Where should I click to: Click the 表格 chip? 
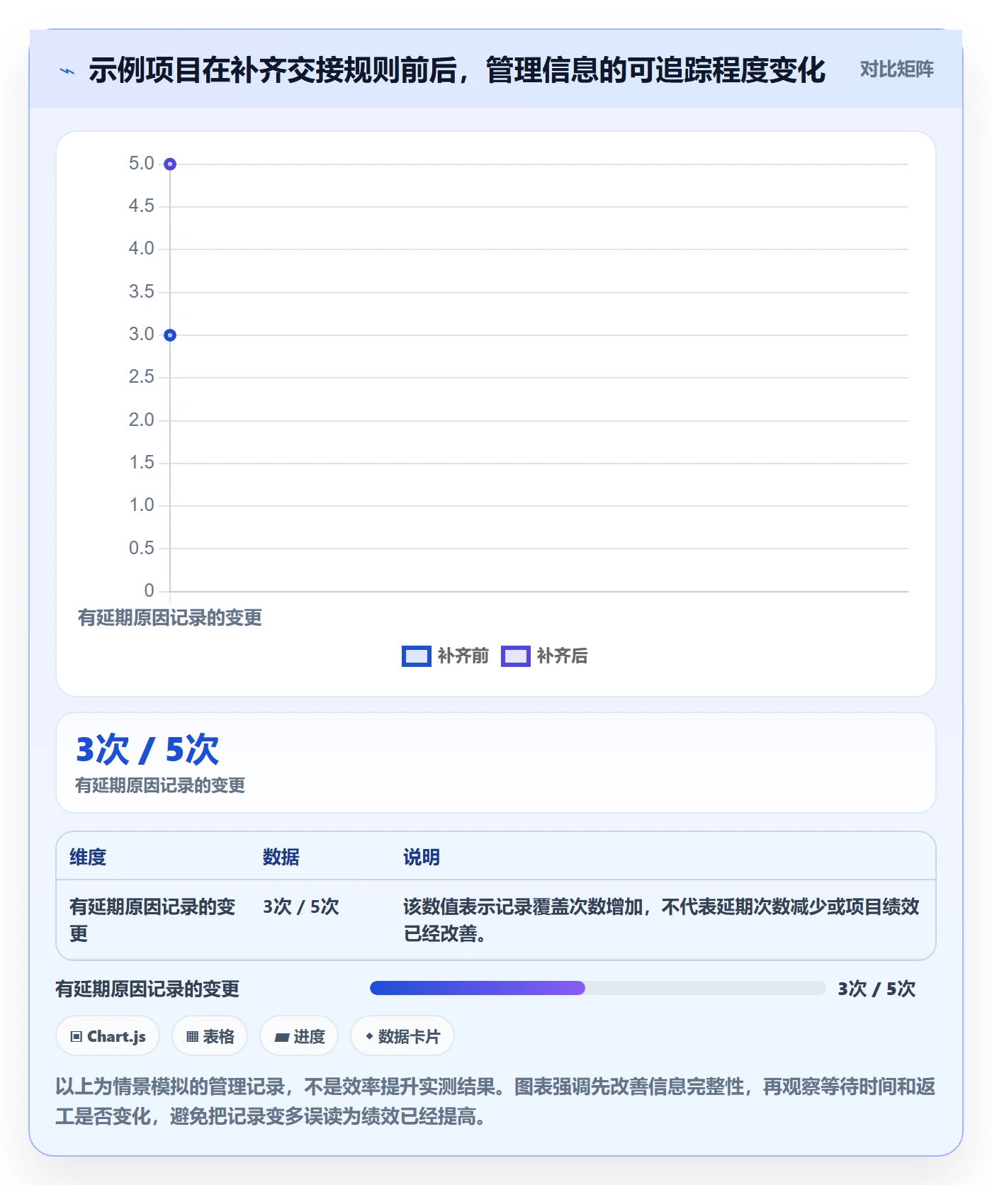(210, 1036)
